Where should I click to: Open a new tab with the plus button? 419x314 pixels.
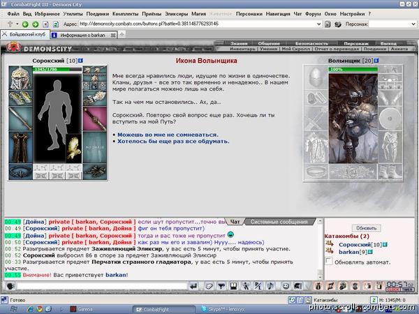122,34
